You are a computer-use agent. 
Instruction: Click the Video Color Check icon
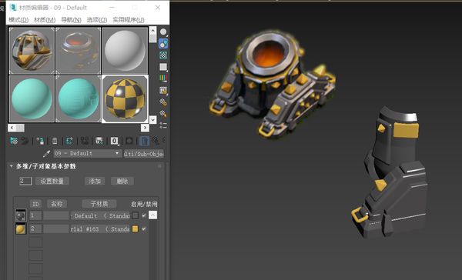pyautogui.click(x=163, y=78)
